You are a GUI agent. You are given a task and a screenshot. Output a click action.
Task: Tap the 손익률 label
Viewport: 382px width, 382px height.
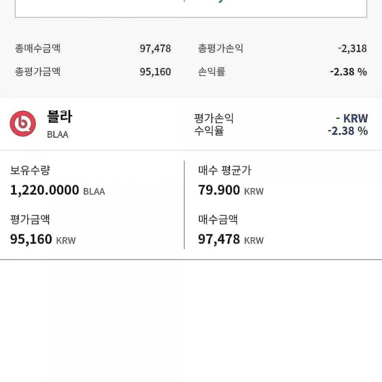[x=212, y=71]
